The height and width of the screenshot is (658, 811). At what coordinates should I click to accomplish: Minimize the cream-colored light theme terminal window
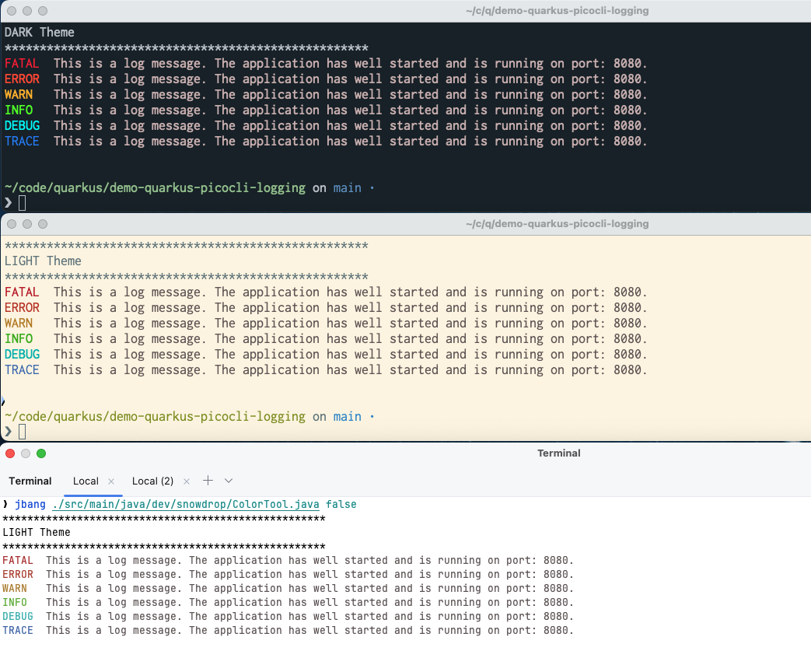click(26, 224)
